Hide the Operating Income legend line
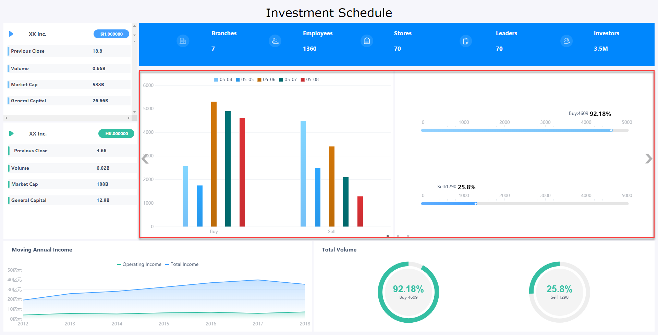The height and width of the screenshot is (335, 658). (139, 264)
